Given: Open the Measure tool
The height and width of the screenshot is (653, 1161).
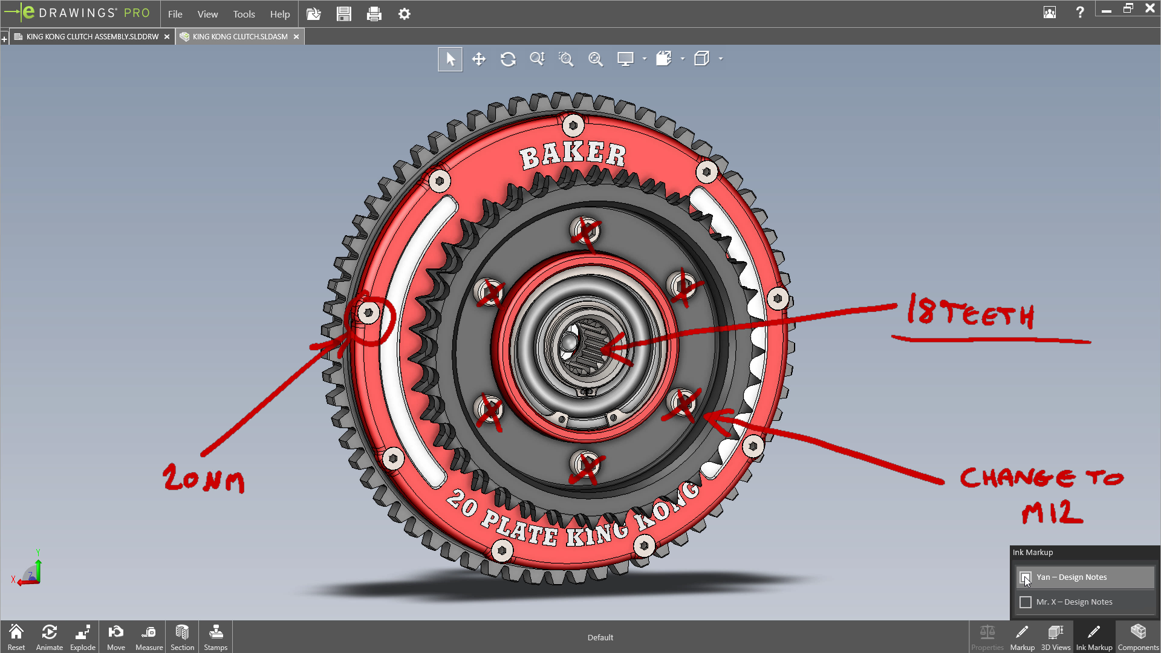Looking at the screenshot, I should pyautogui.click(x=149, y=636).
